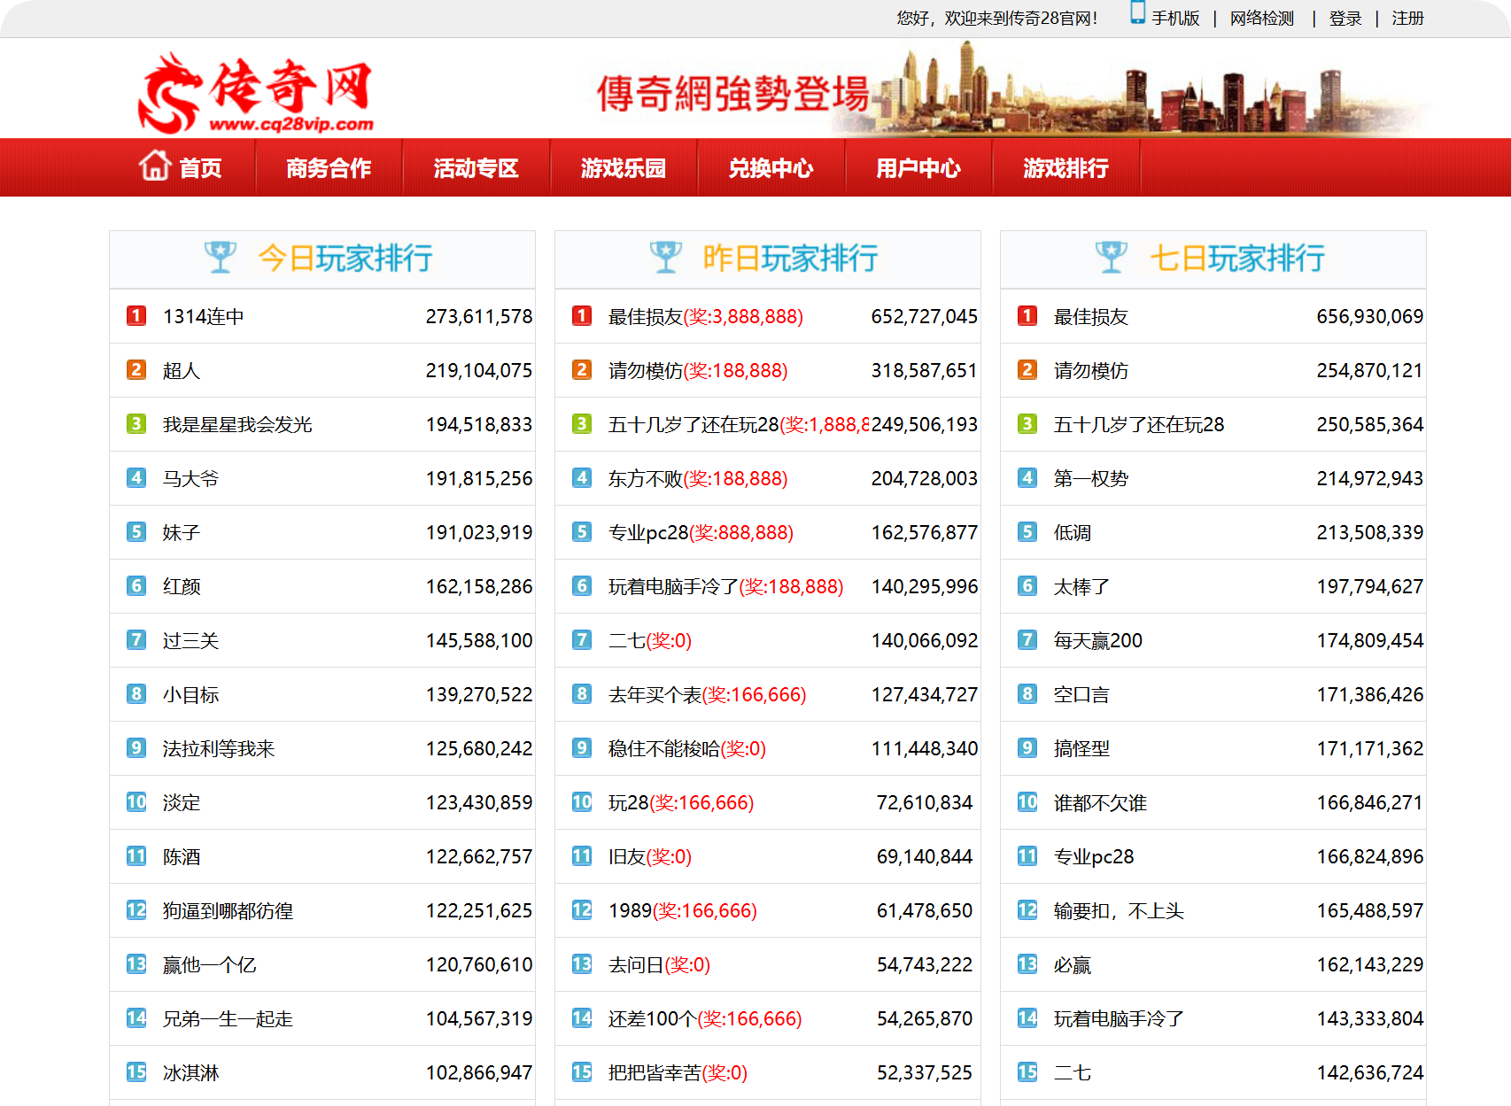
Task: Click score 652,727,045
Action: point(925,316)
